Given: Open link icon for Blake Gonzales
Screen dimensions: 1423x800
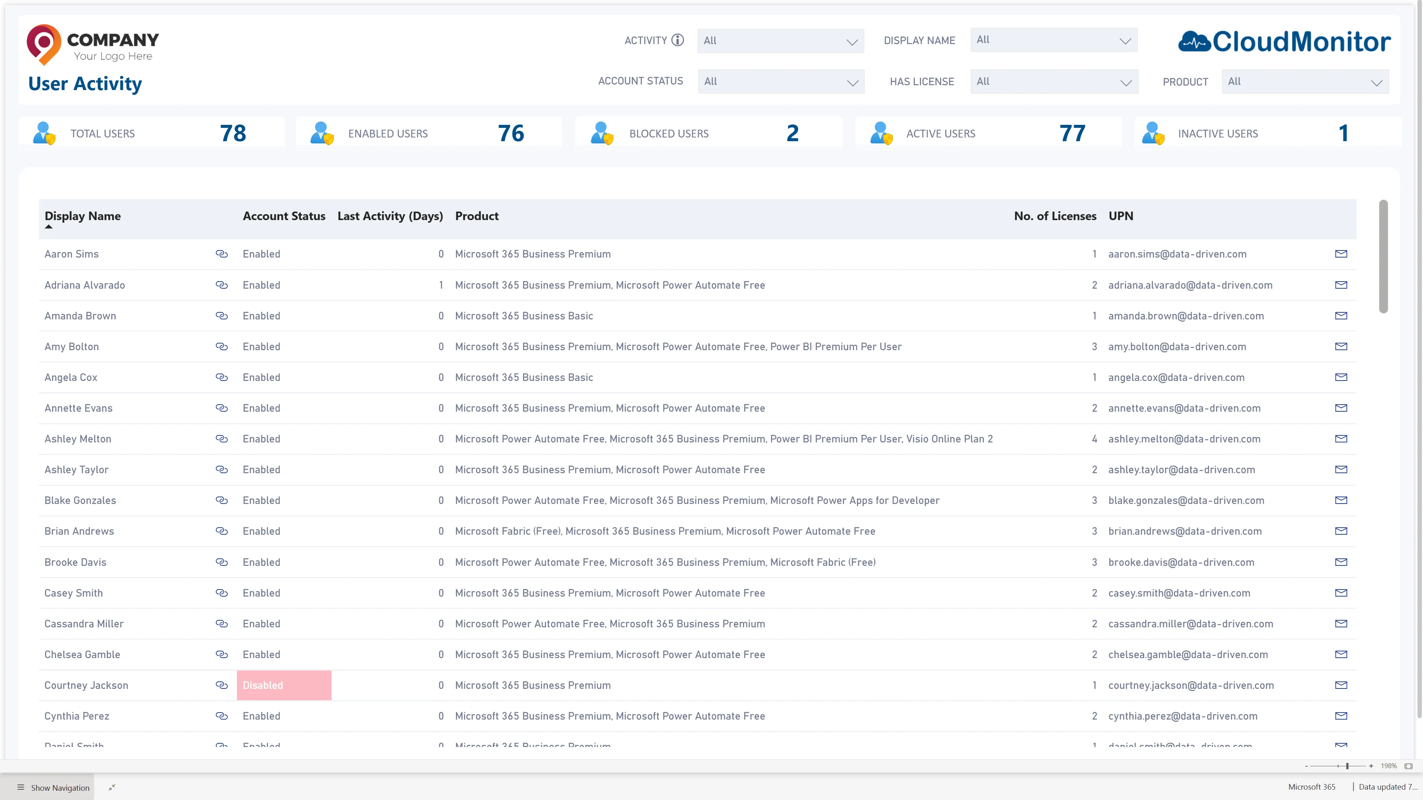Looking at the screenshot, I should 222,500.
